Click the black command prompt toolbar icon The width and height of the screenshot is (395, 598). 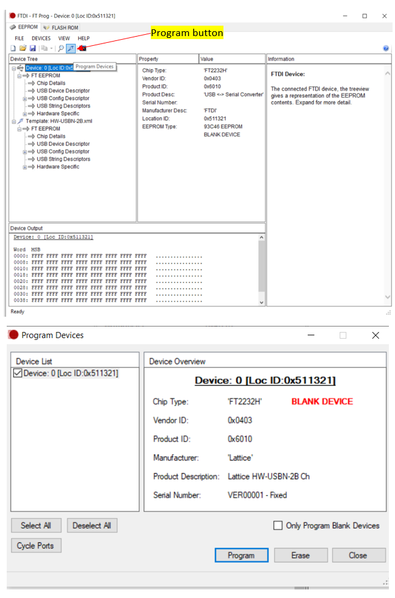pyautogui.click(x=82, y=48)
